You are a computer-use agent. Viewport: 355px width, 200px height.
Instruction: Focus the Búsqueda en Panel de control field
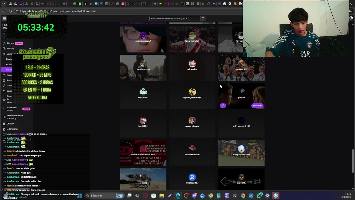click(175, 18)
